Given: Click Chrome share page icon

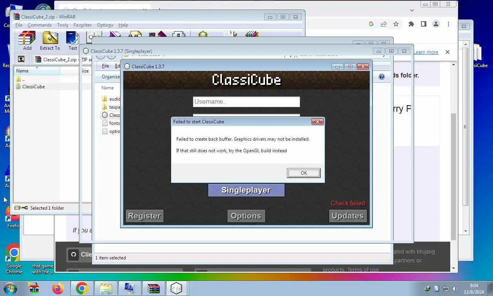Looking at the screenshot, I should pos(384,24).
